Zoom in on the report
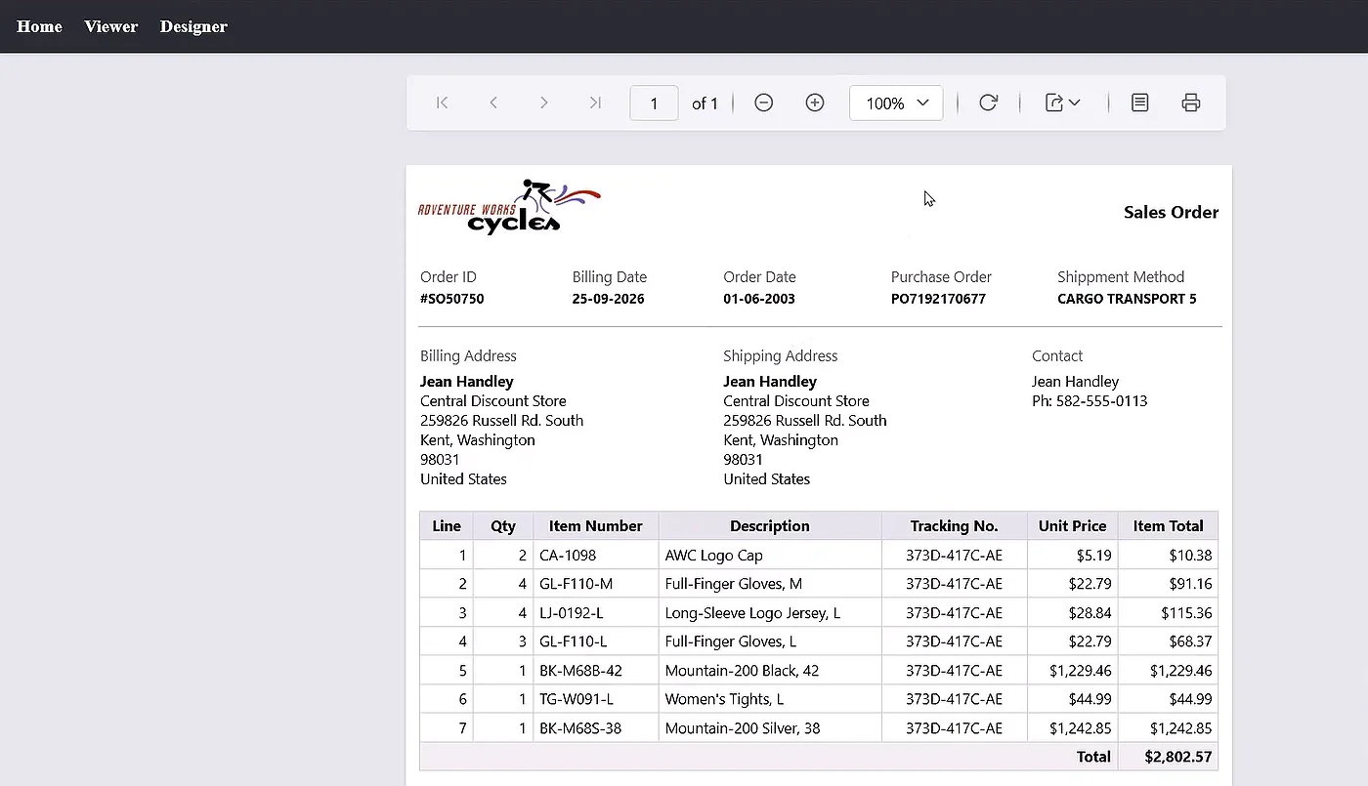 tap(815, 103)
